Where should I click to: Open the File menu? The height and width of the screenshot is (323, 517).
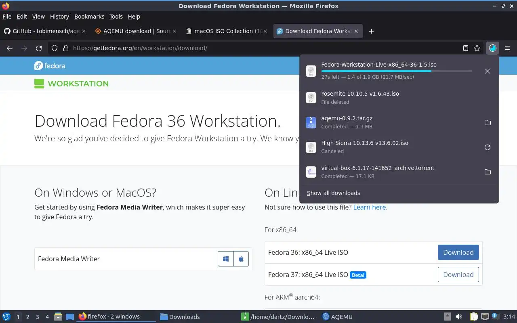[x=7, y=17]
